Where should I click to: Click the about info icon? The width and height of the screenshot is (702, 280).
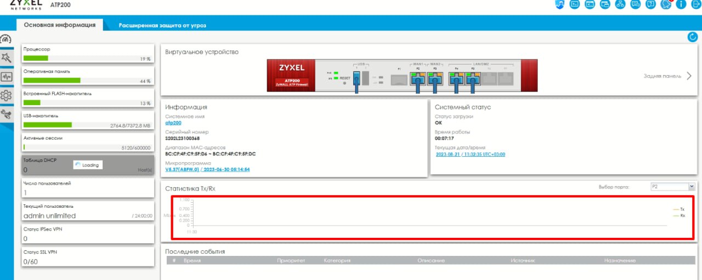681,4
